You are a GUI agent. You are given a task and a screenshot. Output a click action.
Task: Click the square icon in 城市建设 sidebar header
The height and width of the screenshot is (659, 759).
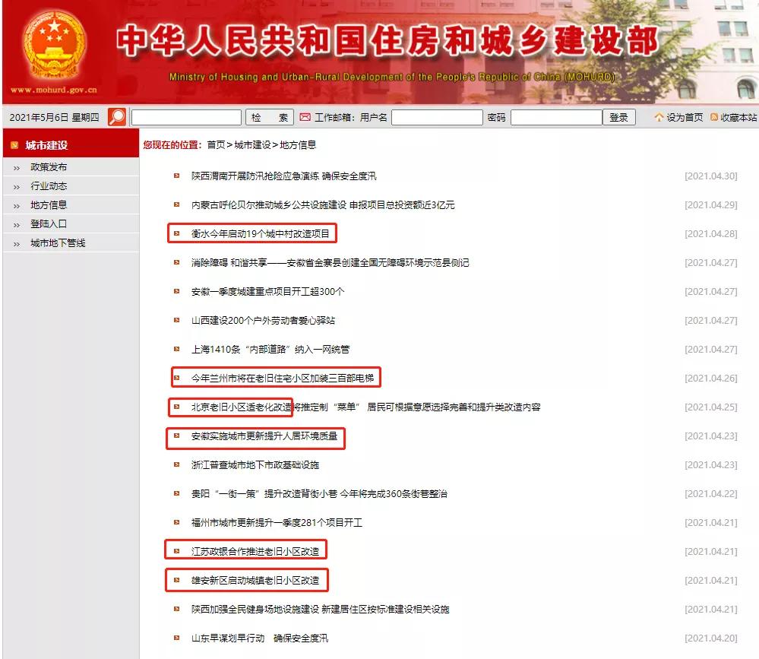tap(14, 145)
